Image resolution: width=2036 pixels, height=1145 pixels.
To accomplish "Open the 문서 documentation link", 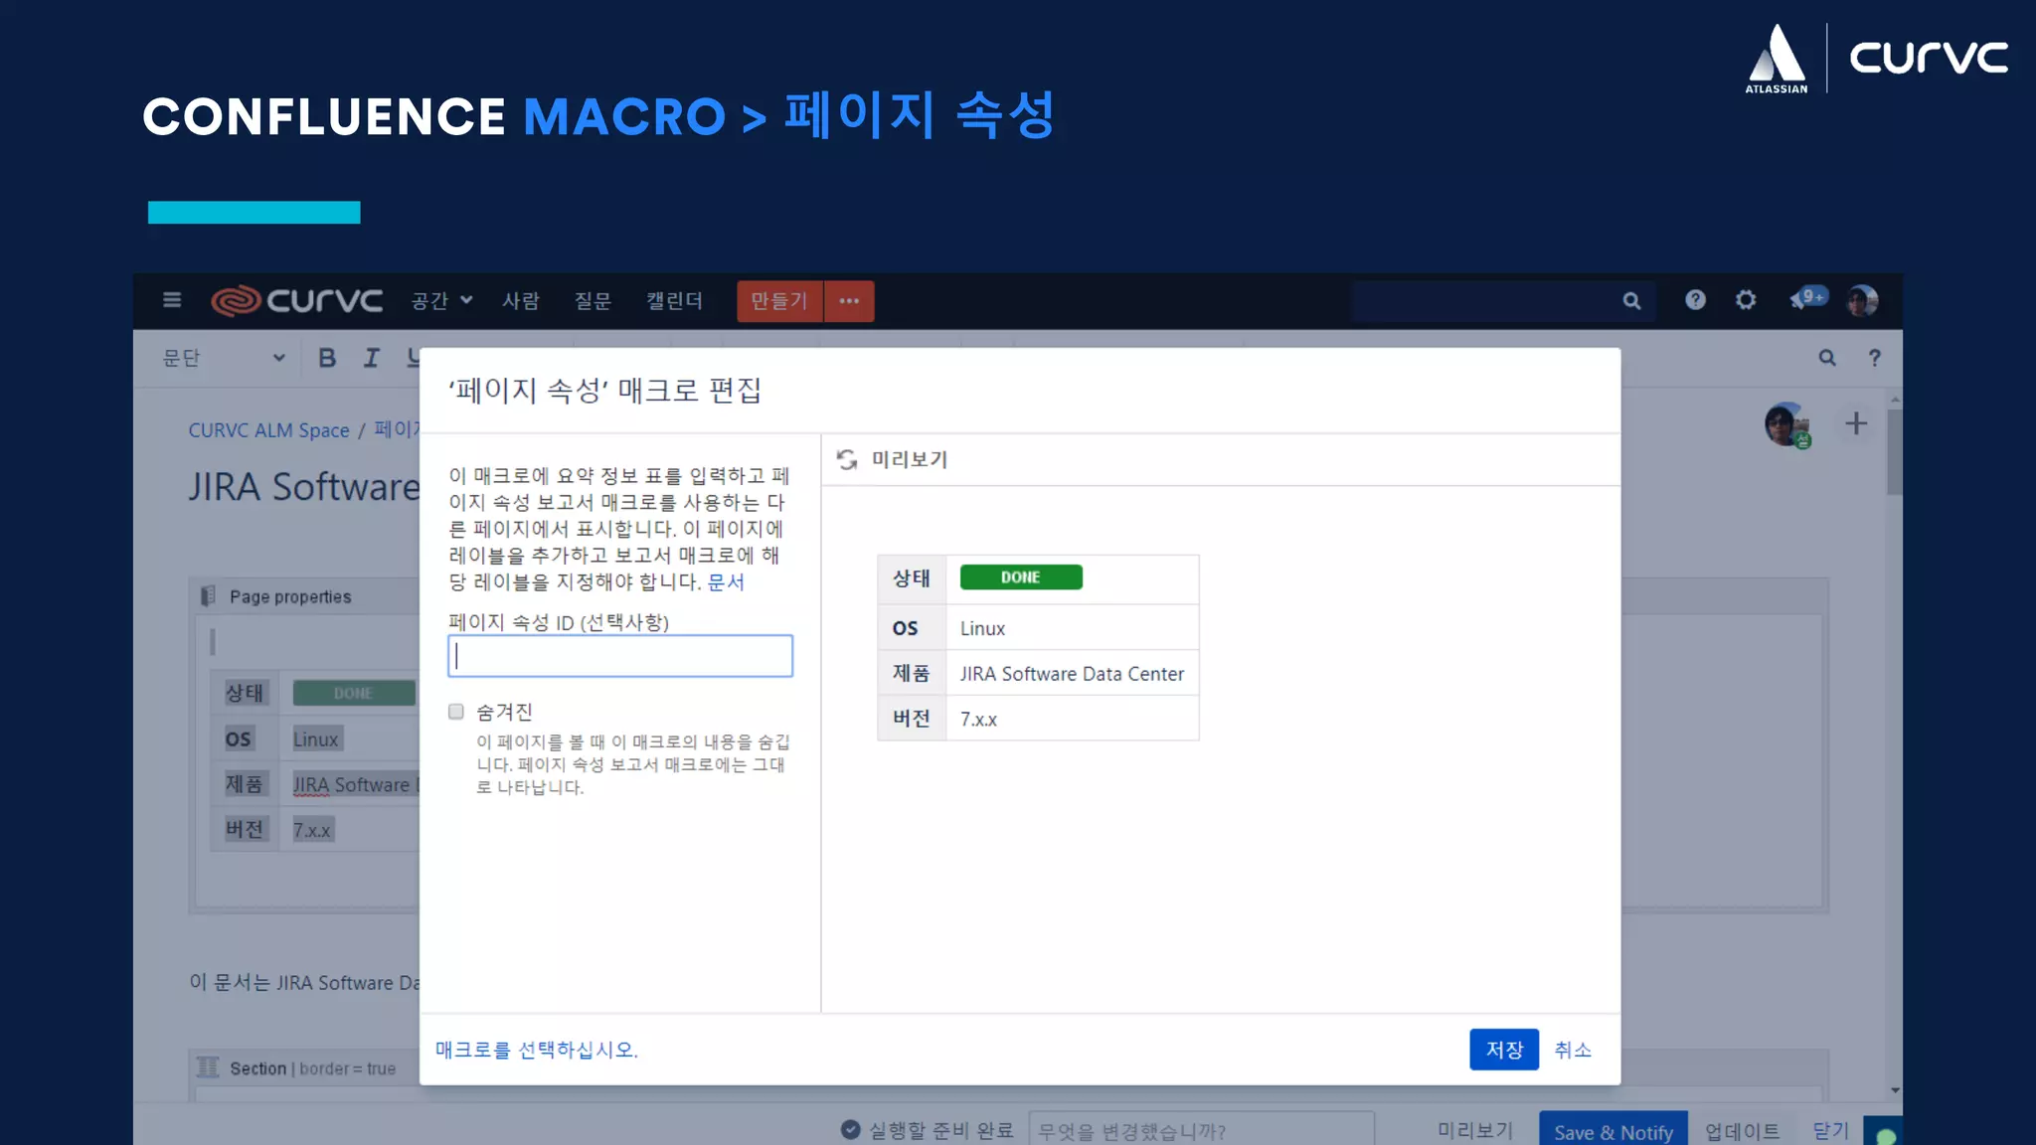I will pos(726,581).
